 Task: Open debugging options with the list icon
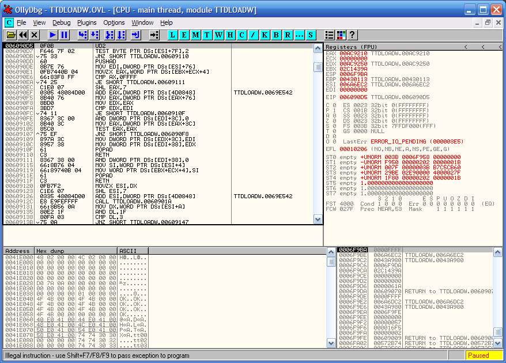tap(329, 35)
